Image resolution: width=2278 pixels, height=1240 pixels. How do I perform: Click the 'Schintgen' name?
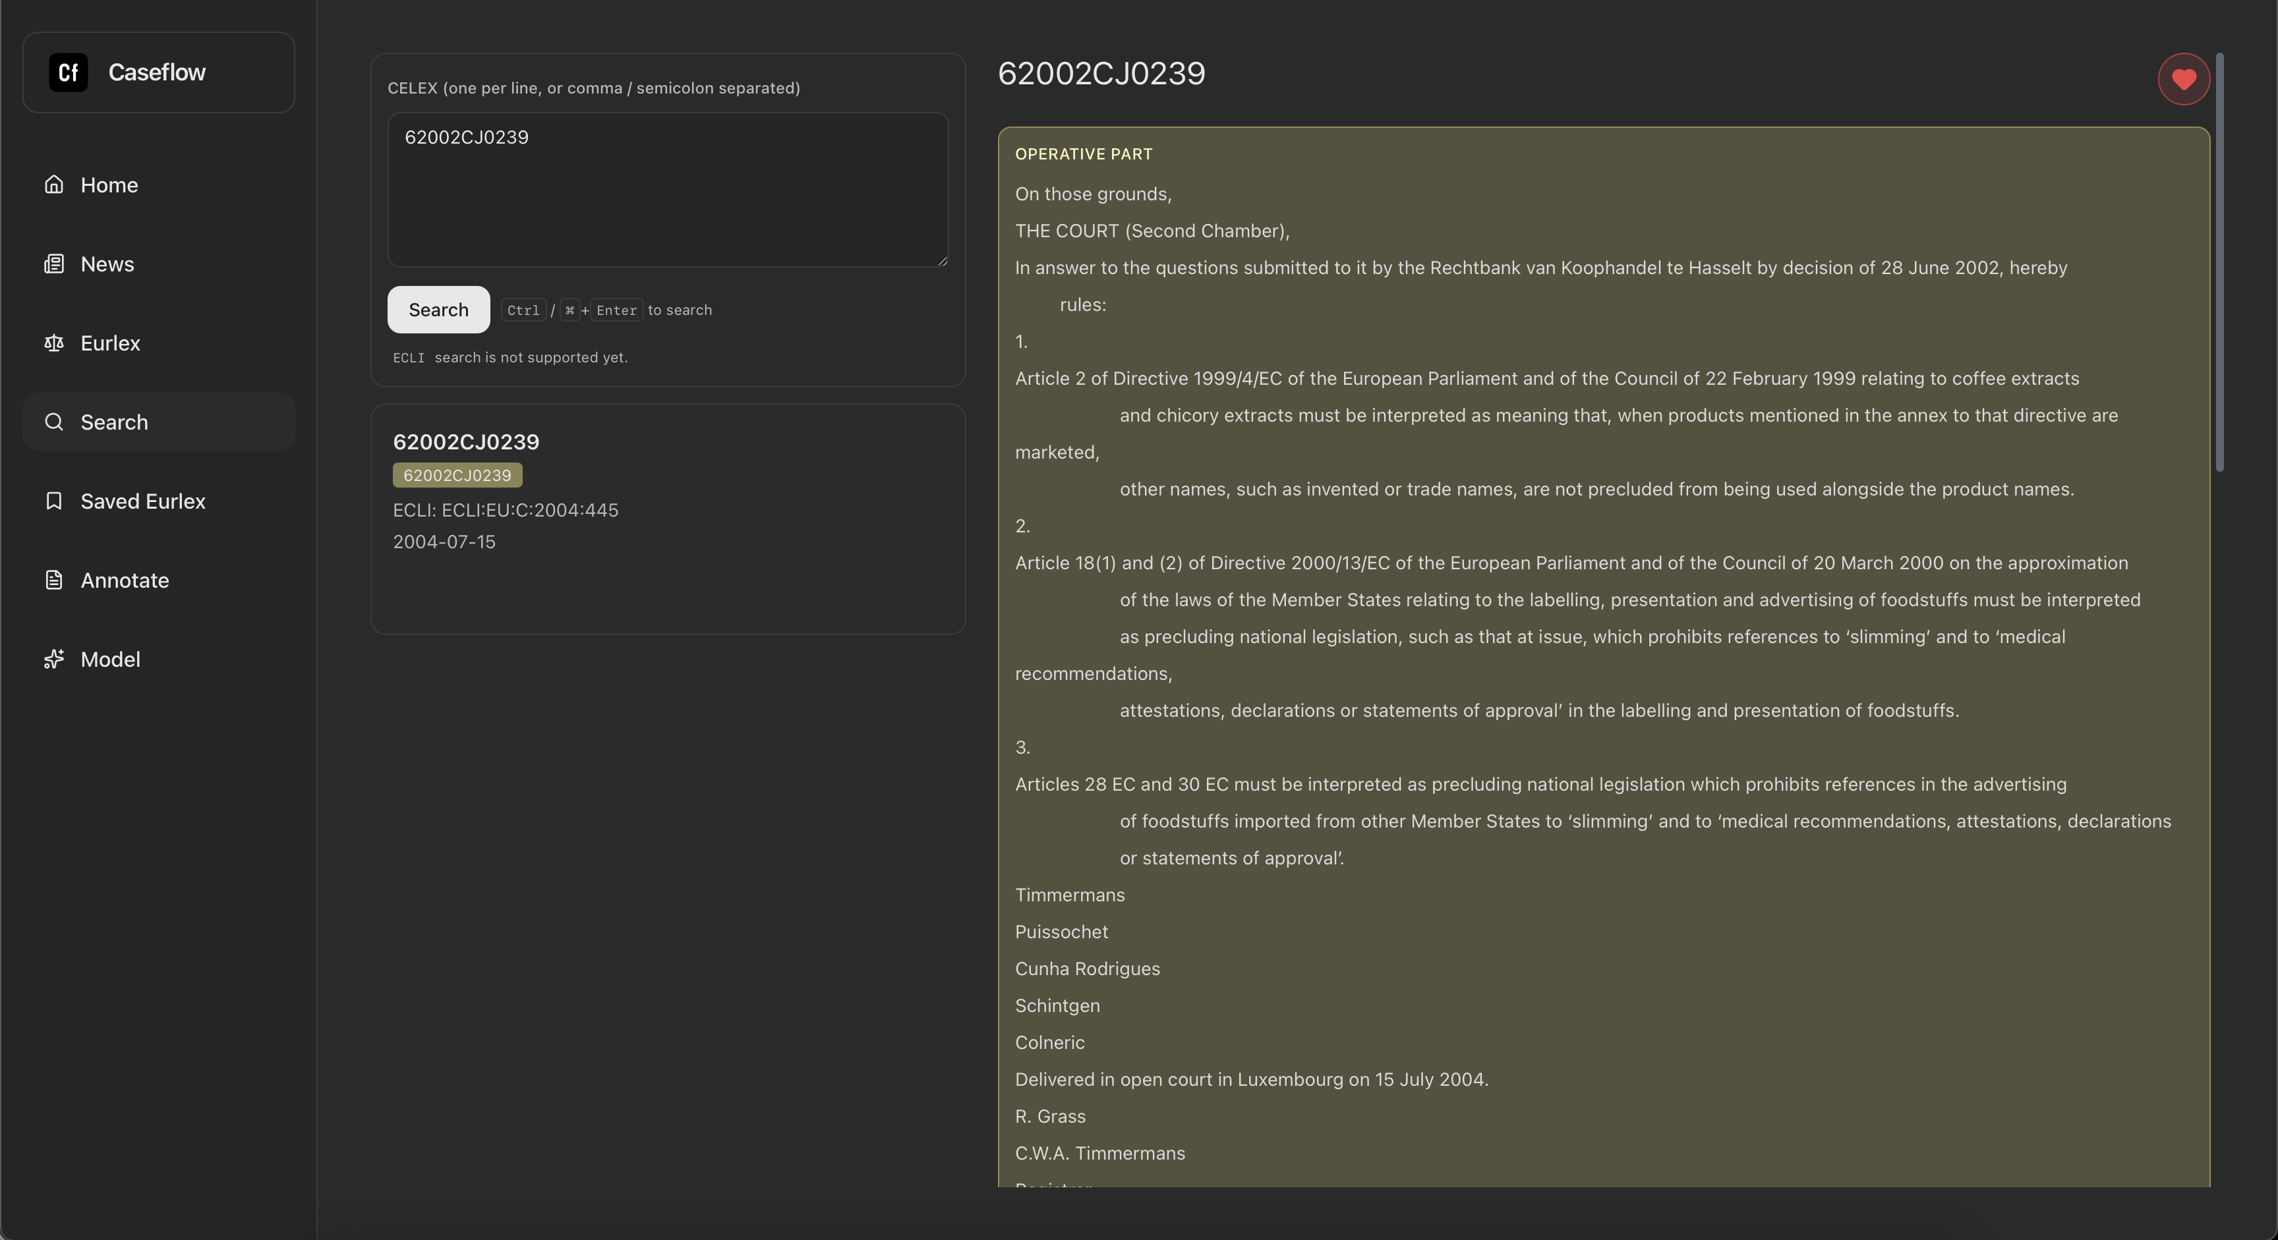(1057, 1006)
